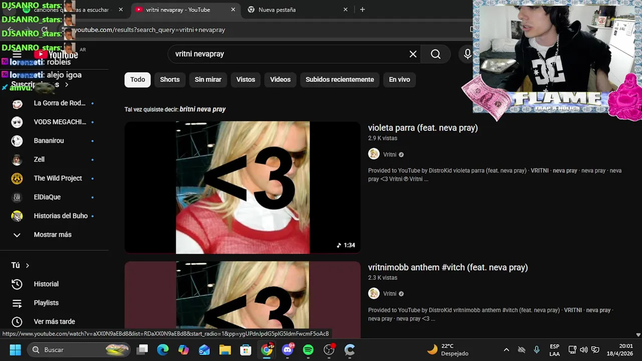Image resolution: width=642 pixels, height=361 pixels.
Task: Open a new browser tab
Action: 363,10
